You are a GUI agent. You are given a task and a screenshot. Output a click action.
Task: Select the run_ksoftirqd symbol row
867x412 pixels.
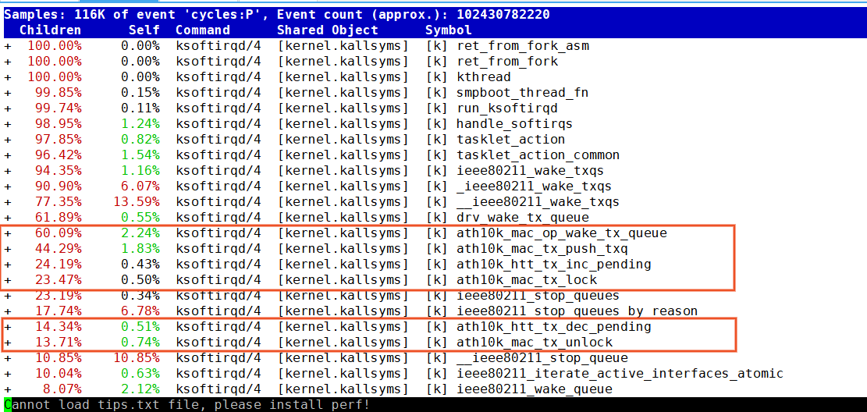click(507, 108)
